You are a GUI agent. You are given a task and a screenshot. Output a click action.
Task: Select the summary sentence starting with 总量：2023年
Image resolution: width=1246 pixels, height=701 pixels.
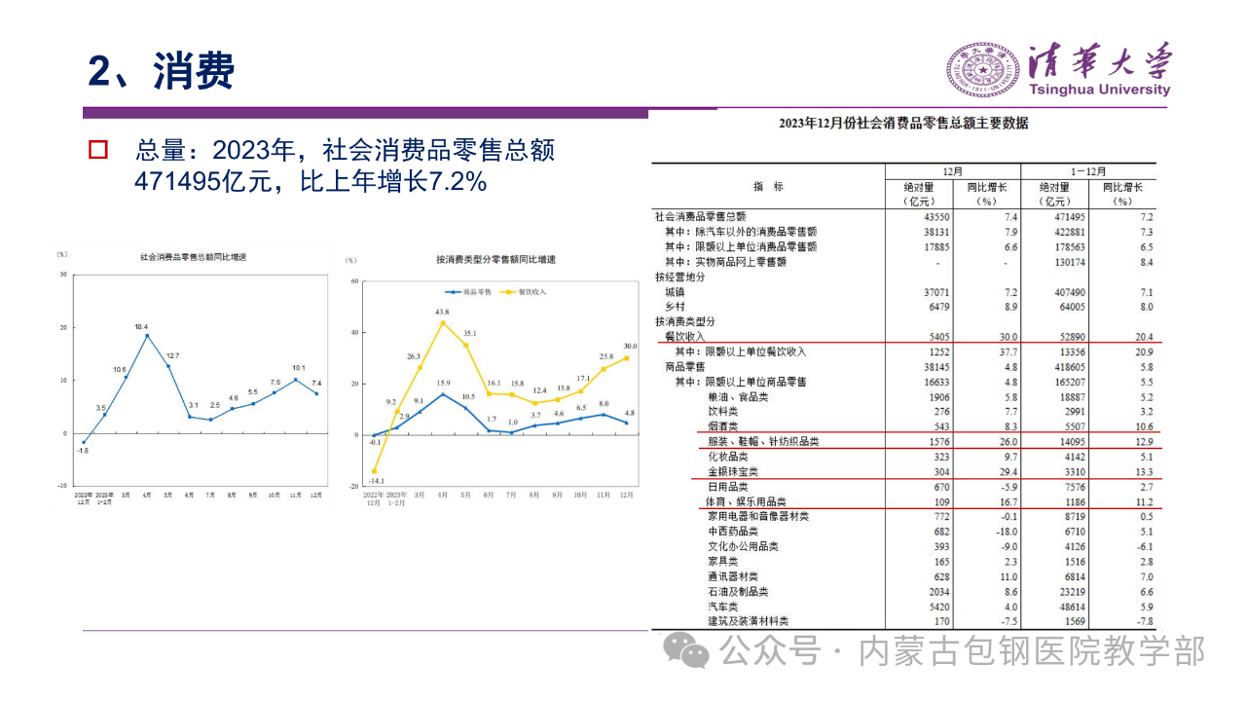tap(345, 166)
